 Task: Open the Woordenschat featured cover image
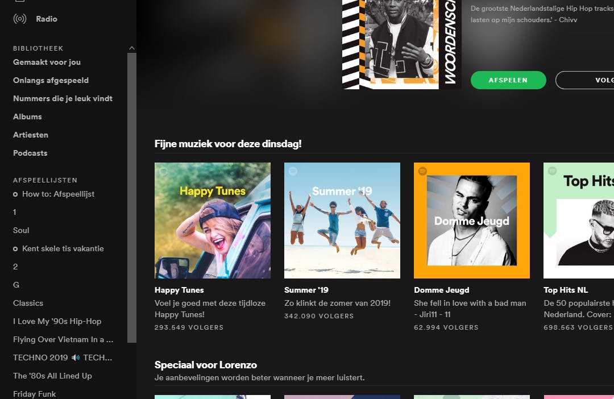tap(401, 45)
